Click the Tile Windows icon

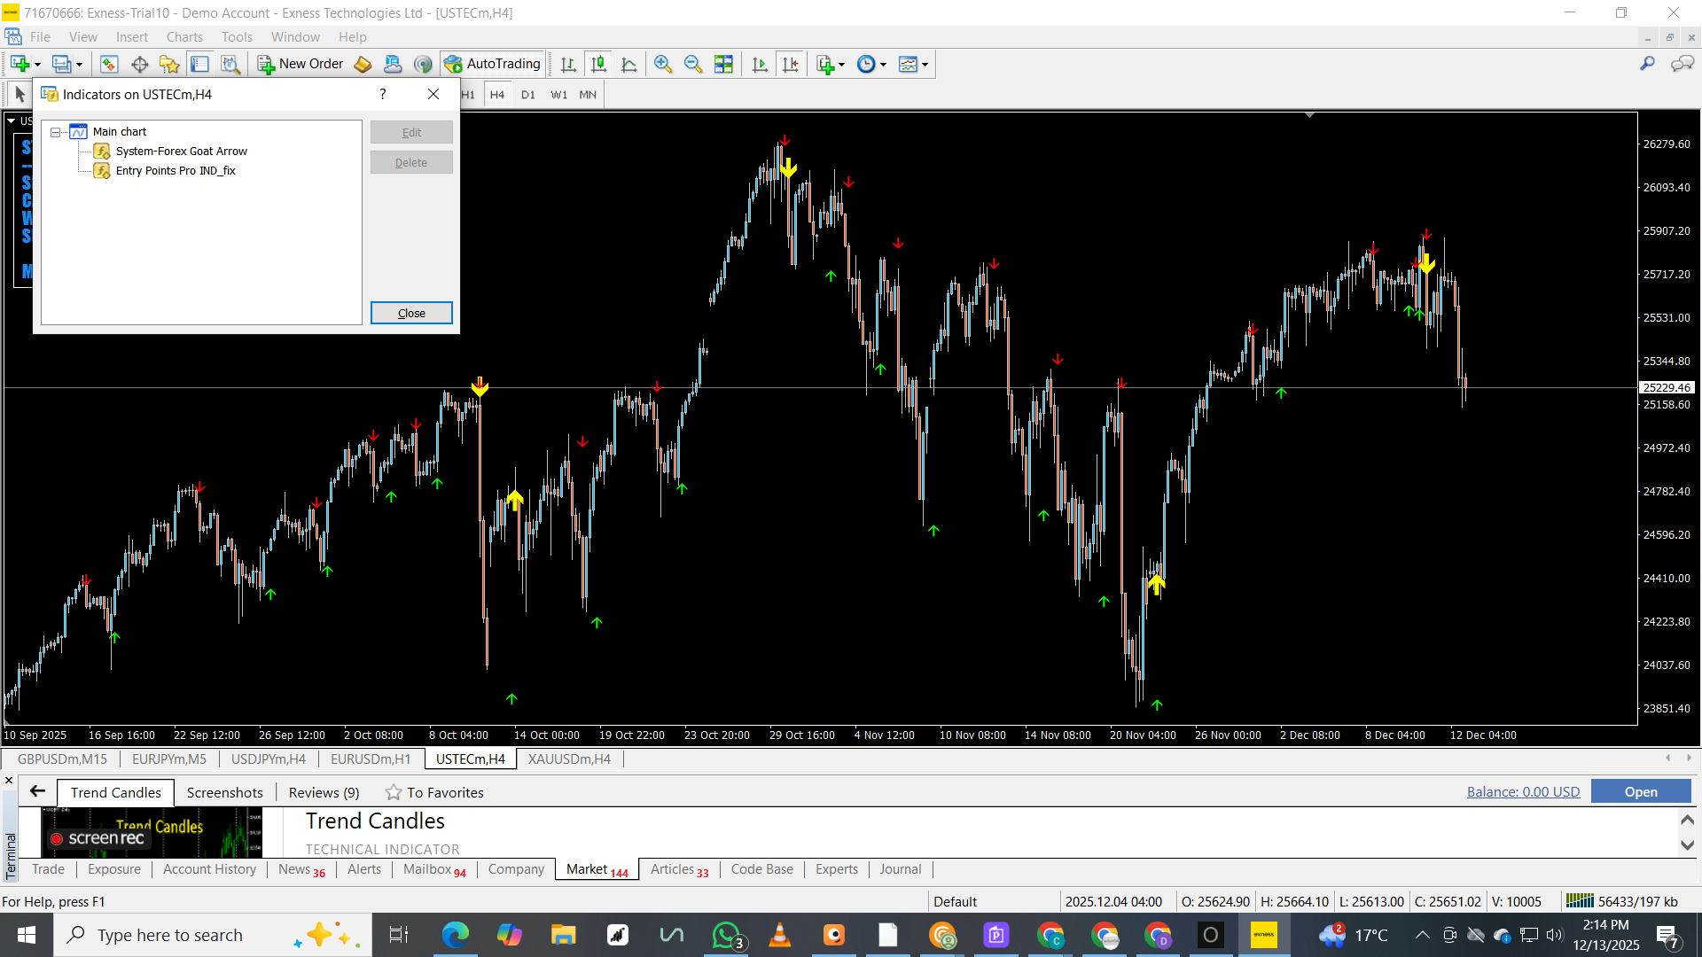[x=723, y=64]
